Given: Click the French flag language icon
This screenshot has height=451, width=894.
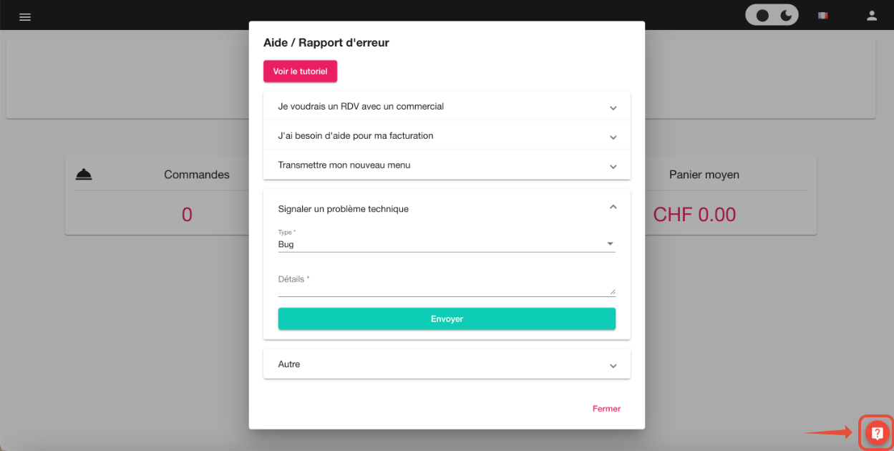Looking at the screenshot, I should [x=823, y=15].
